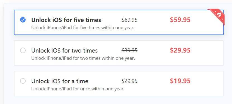Click the blue checkmark on five times plan
This screenshot has width=232, height=104.
point(23,20)
